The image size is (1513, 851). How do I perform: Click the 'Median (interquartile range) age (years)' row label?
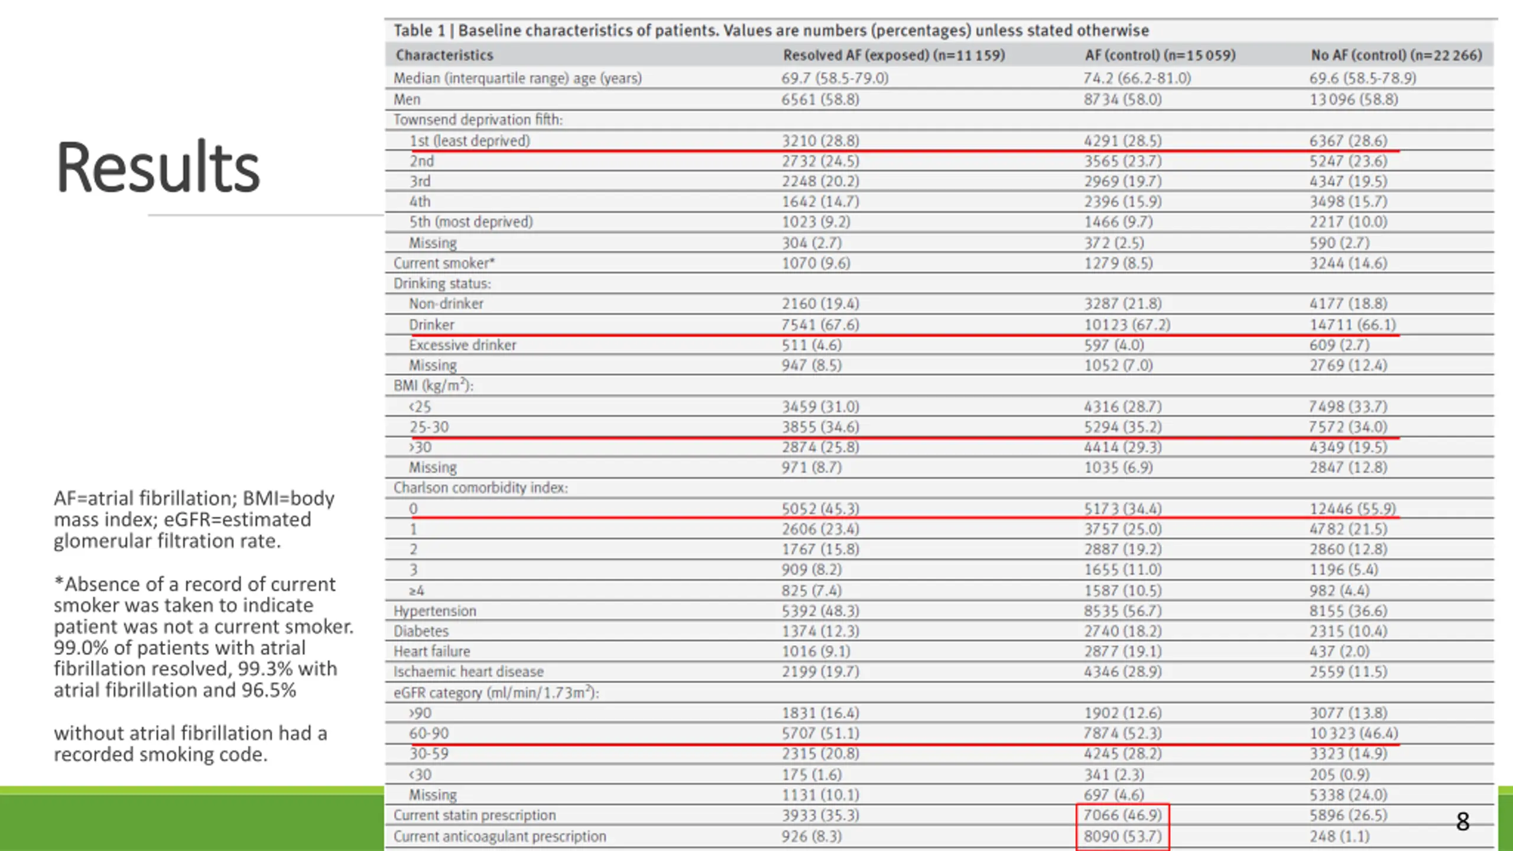pyautogui.click(x=518, y=79)
